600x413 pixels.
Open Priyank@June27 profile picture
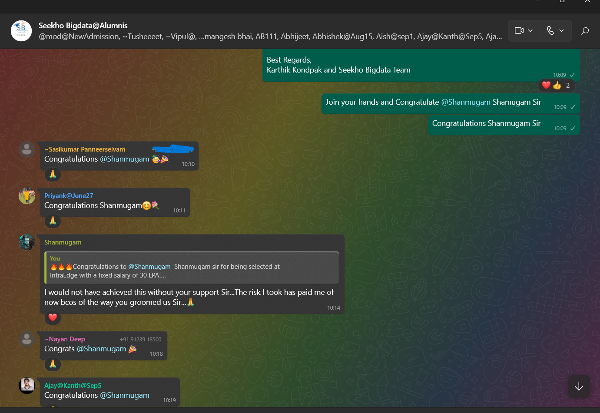click(x=27, y=196)
